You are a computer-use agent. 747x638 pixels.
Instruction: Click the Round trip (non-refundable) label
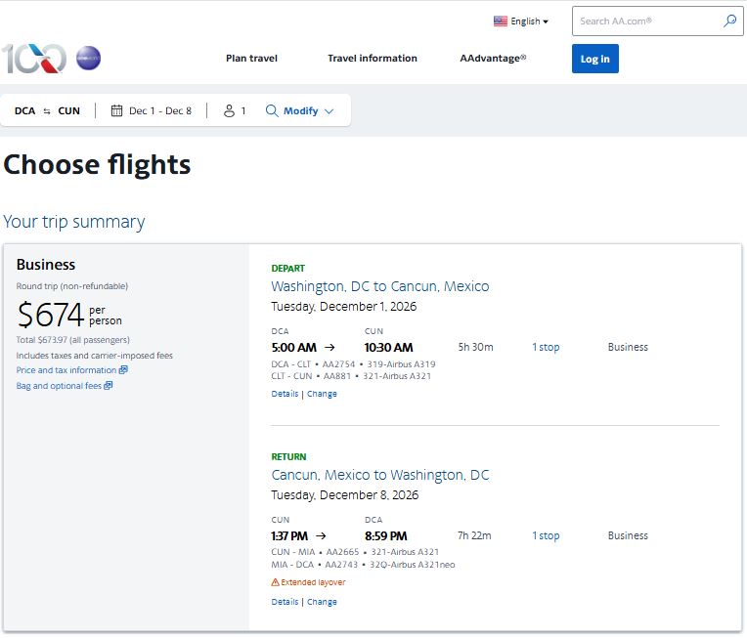[72, 286]
